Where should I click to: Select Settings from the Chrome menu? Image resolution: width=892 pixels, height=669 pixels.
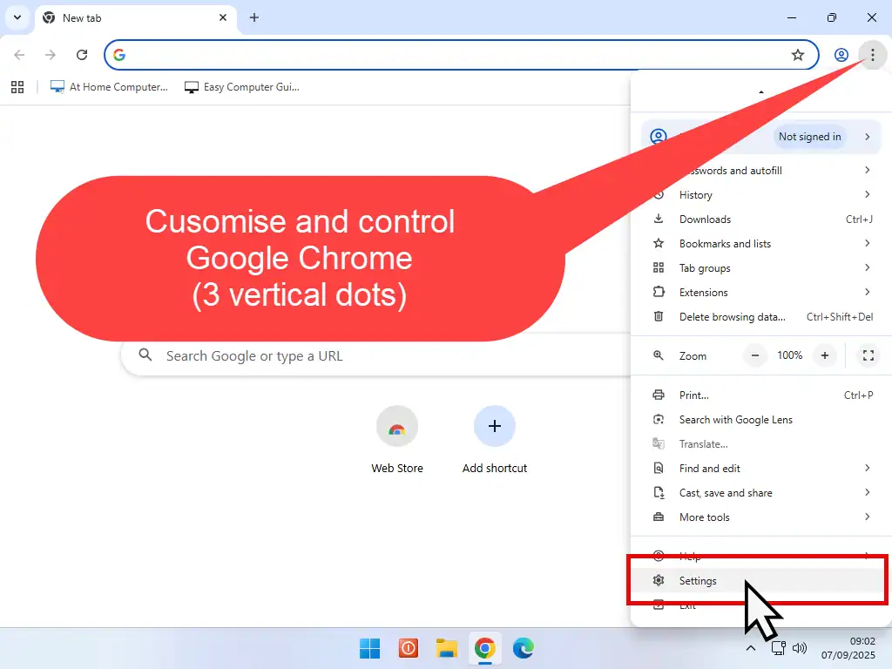(x=698, y=581)
